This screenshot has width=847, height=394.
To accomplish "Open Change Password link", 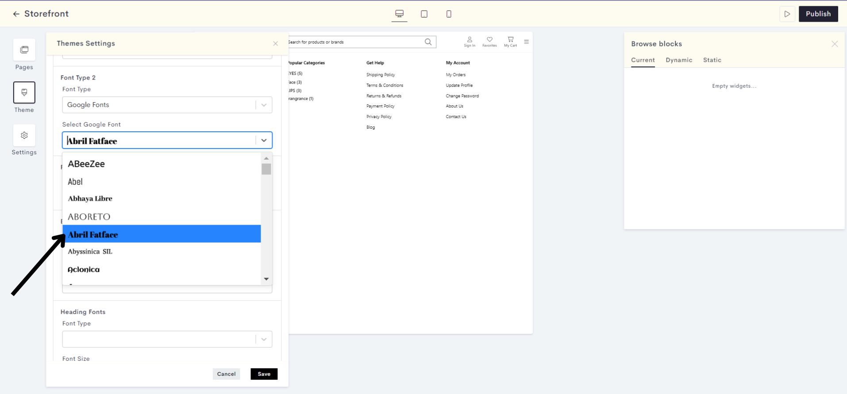I will tap(462, 96).
